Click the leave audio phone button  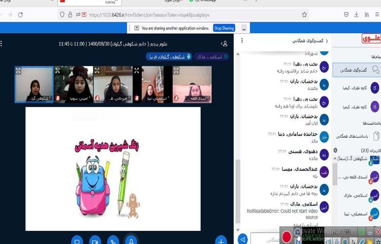113,240
